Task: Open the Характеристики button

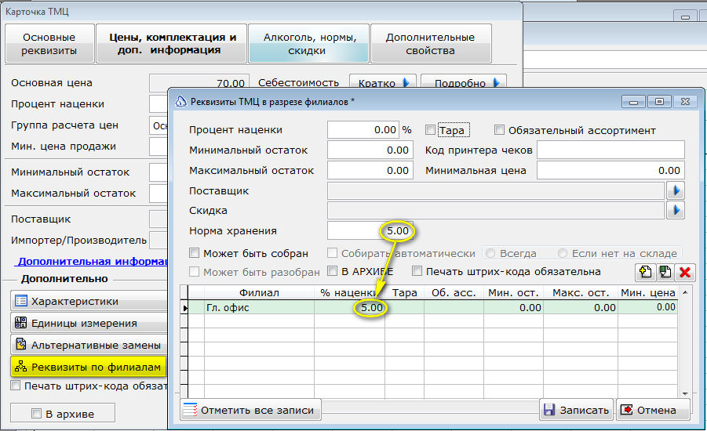Action: pyautogui.click(x=89, y=301)
